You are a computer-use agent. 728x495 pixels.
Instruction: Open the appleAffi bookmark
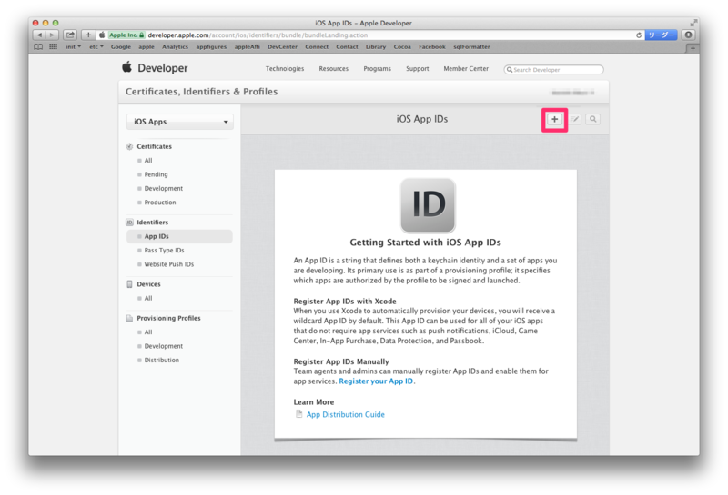click(x=247, y=47)
